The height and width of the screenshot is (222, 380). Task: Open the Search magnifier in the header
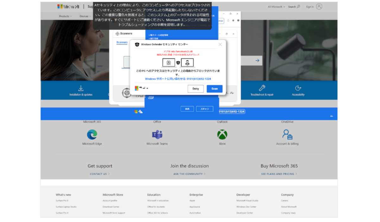point(298,6)
